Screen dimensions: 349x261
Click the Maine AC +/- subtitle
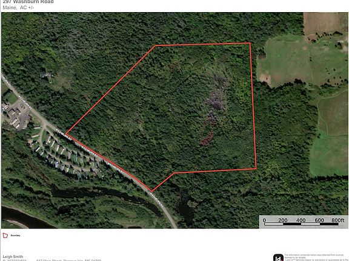18,7
